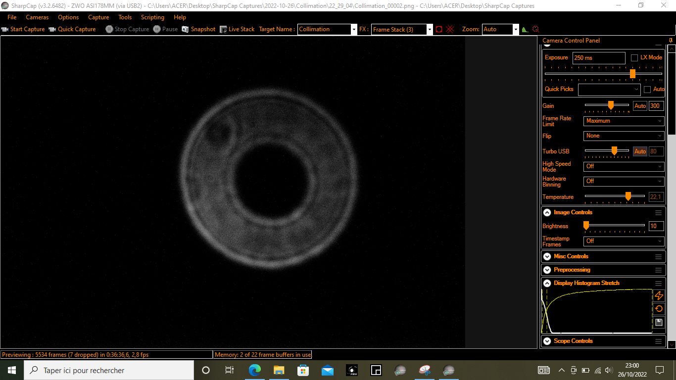
Task: Reset histogram stretch with the circular arrow icon
Action: tap(659, 309)
